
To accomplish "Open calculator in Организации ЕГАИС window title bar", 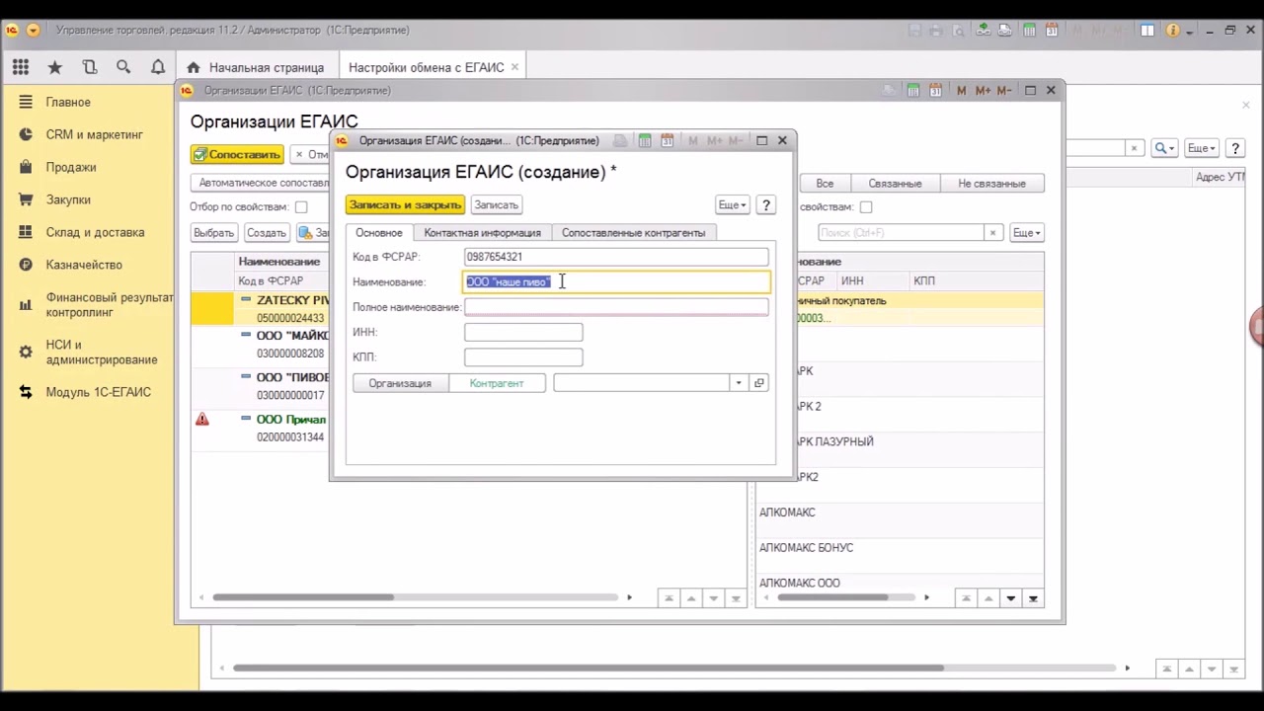I will (913, 90).
